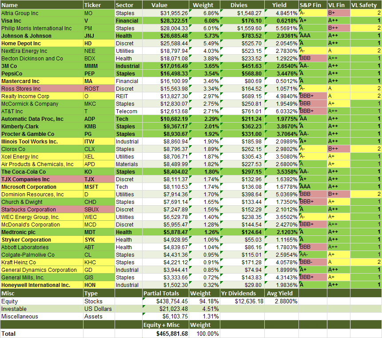Select the PM ticker cell
The width and height of the screenshot is (382, 338).
tap(99, 28)
